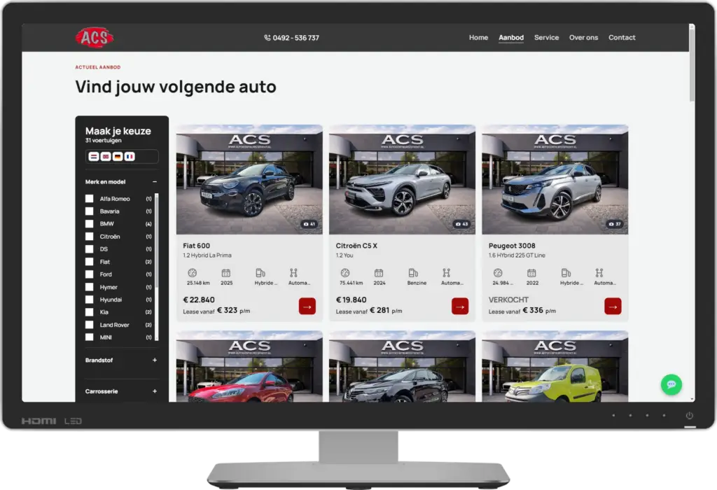Screen dimensions: 717x490
Task: Select the German flag language icon
Action: (118, 156)
